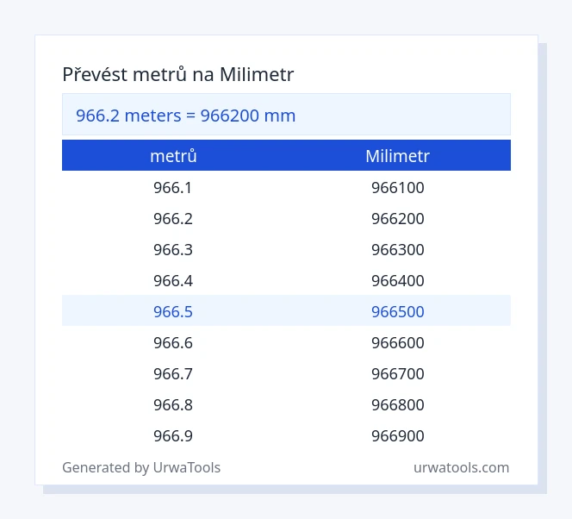Click the 'metrů' column header
Viewport: 572px width, 519px height.
point(174,156)
